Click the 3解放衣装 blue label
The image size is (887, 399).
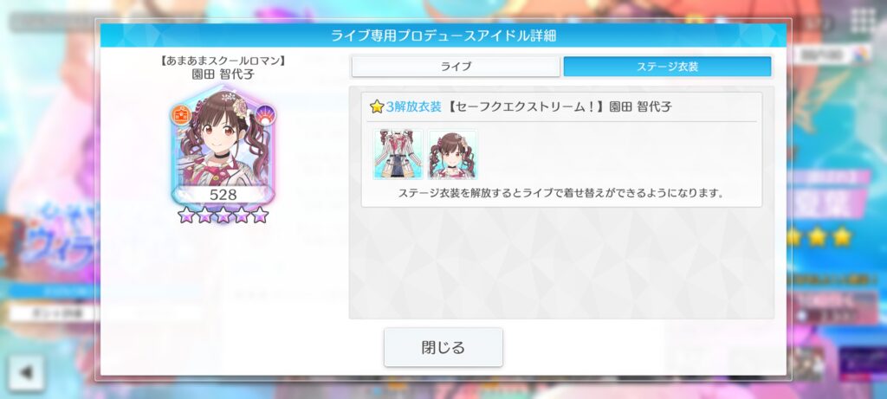(413, 106)
